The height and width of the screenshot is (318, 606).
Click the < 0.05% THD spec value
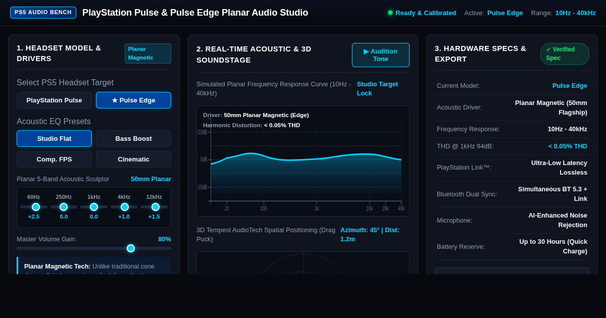[568, 146]
